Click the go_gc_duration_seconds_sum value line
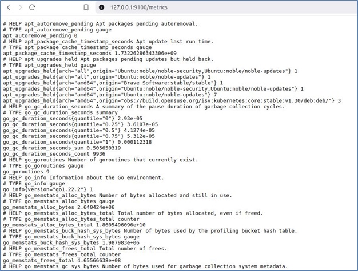Screen dimensions: 358x271 [x=62, y=147]
